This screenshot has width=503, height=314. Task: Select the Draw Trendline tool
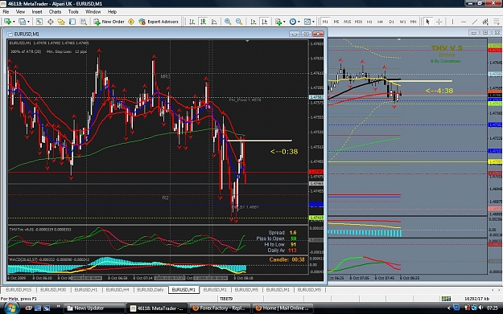click(x=475, y=22)
